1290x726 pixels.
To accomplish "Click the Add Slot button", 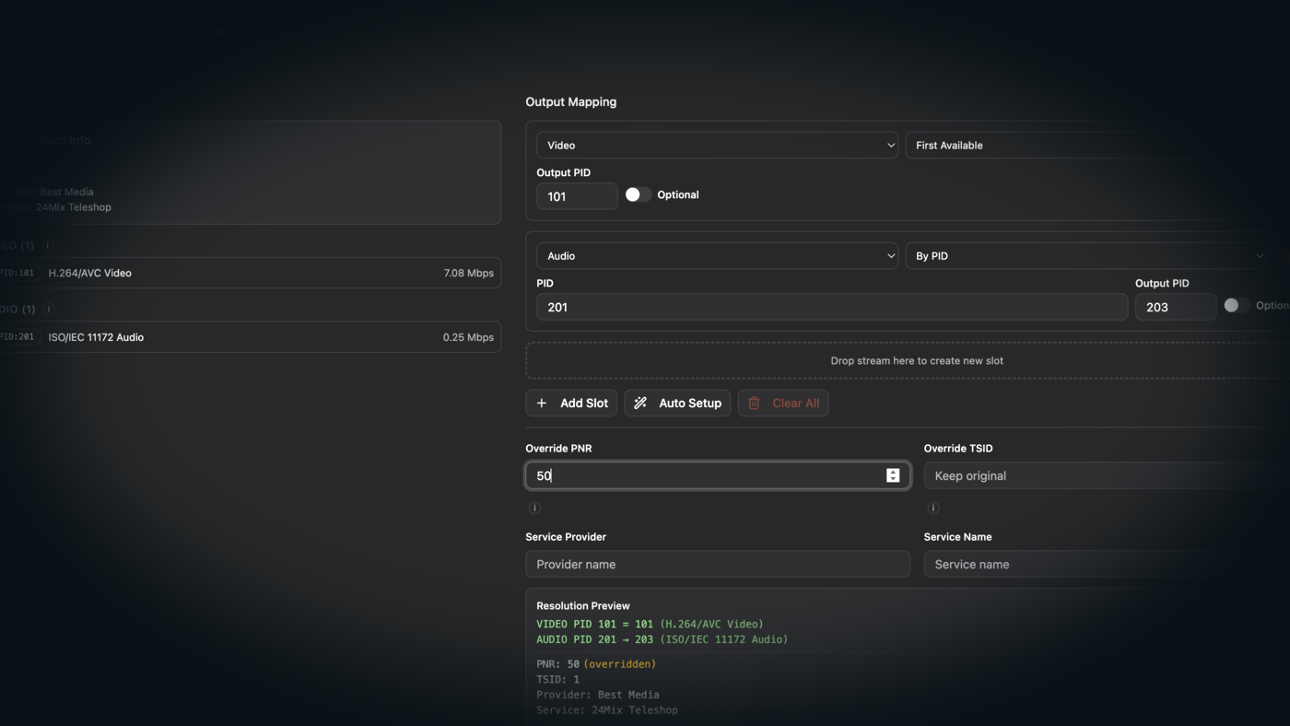I will [571, 403].
